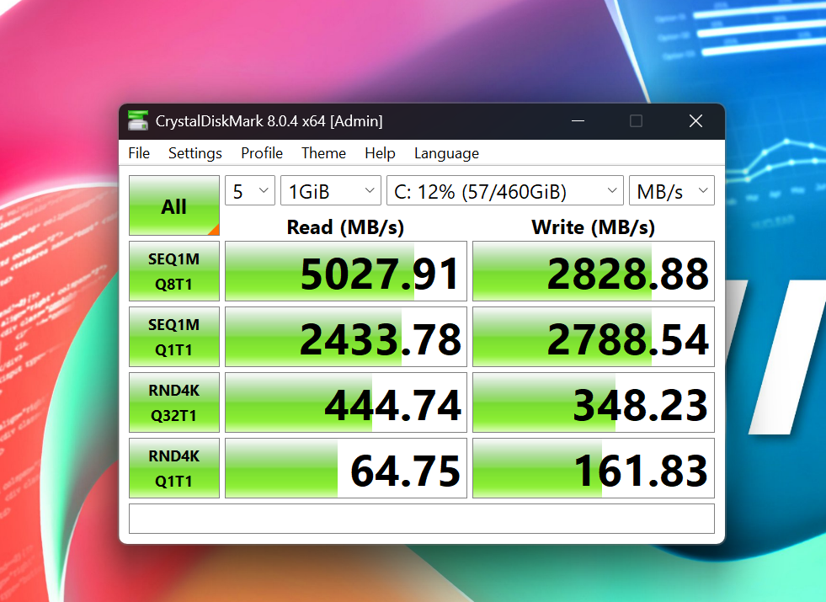Image resolution: width=826 pixels, height=602 pixels.
Task: Click RND4K Q32T1 write result 348.23
Action: (594, 402)
